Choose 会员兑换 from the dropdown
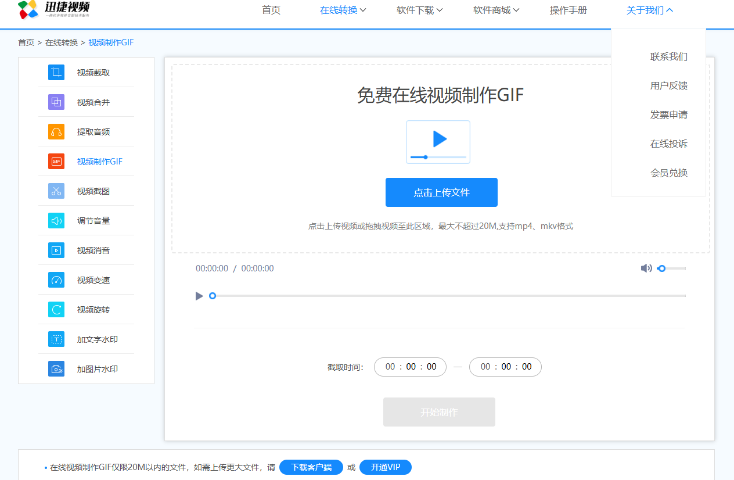The width and height of the screenshot is (734, 480). tap(669, 173)
